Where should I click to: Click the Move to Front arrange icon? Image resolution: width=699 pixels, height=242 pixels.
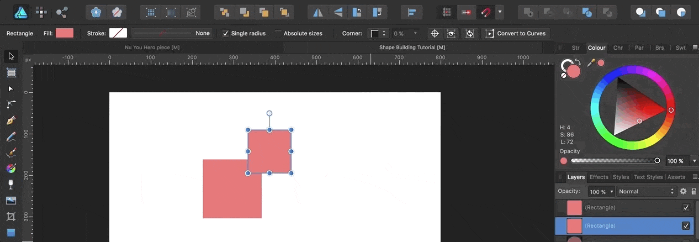(x=283, y=12)
